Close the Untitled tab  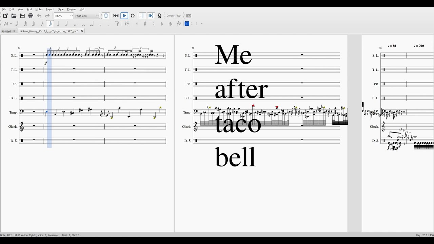point(14,31)
